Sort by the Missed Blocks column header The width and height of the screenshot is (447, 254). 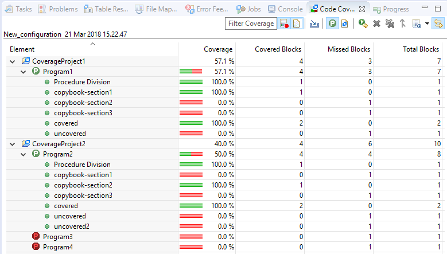click(x=339, y=49)
